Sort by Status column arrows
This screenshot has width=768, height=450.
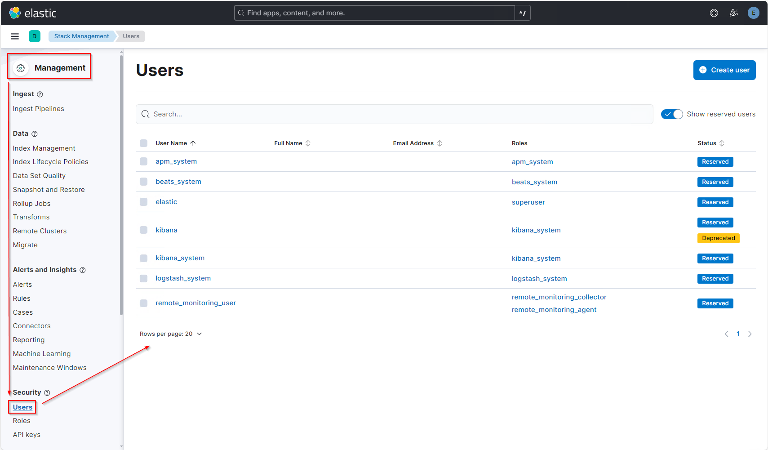pos(722,143)
